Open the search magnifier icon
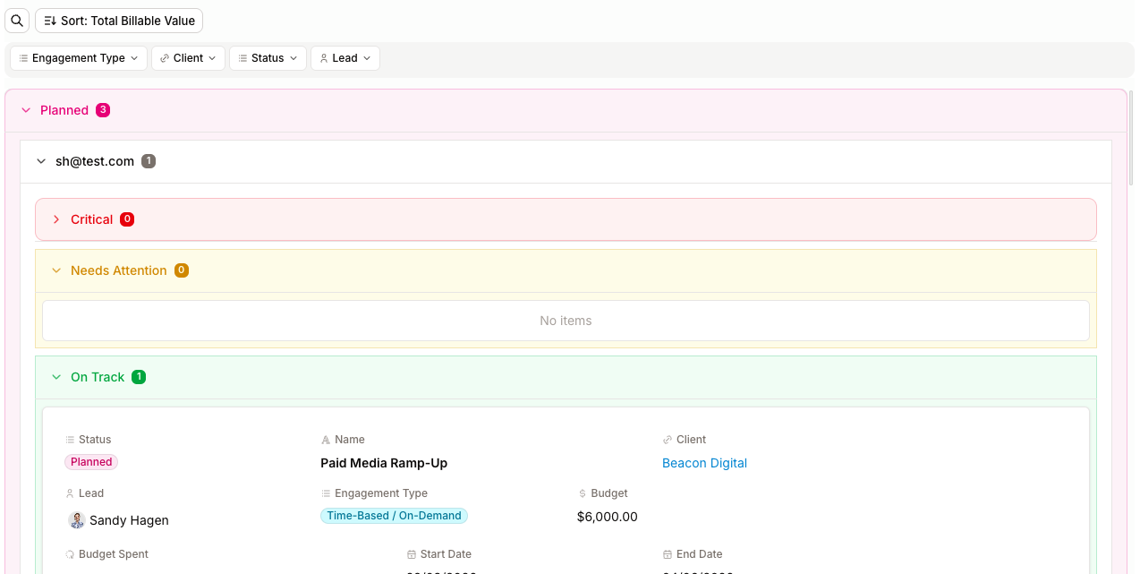The height and width of the screenshot is (574, 1140). [17, 21]
